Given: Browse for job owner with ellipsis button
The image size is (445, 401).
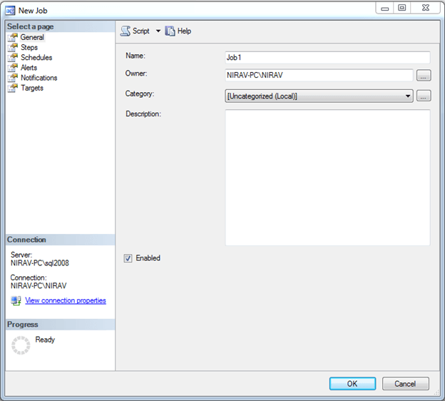Looking at the screenshot, I should point(424,75).
